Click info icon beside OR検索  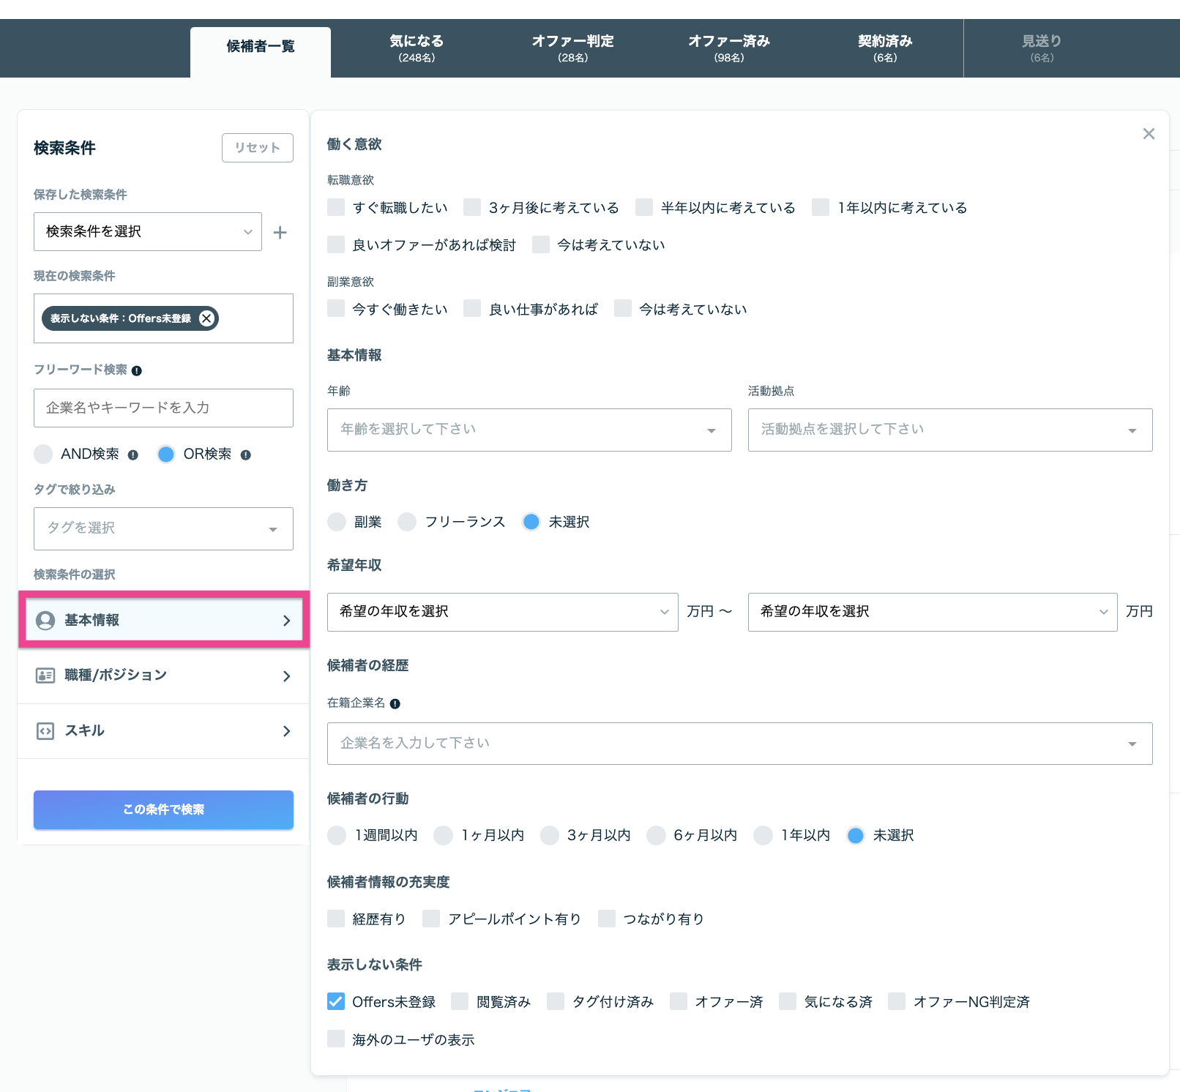pyautogui.click(x=246, y=455)
